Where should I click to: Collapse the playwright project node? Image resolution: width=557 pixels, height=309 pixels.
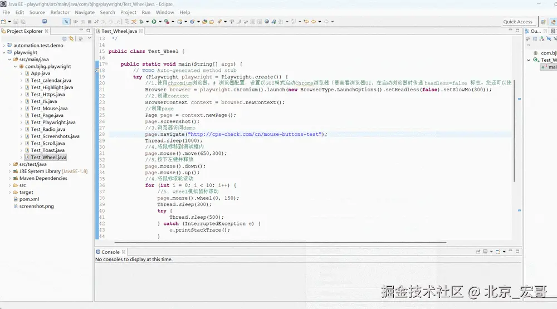4,52
